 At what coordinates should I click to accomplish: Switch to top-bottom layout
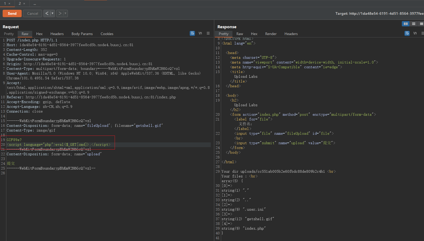click(413, 24)
